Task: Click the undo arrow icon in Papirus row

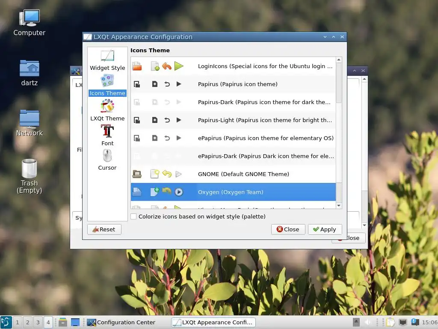Action: click(x=167, y=84)
